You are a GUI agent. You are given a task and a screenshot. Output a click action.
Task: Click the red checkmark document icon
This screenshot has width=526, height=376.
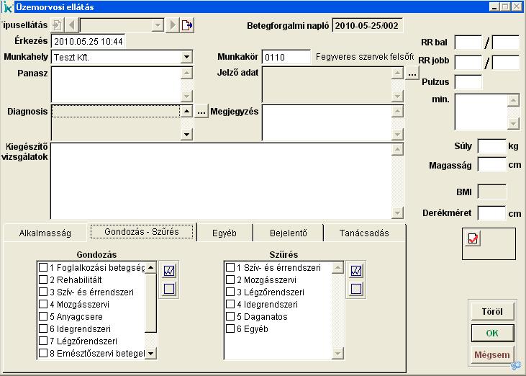click(x=473, y=238)
